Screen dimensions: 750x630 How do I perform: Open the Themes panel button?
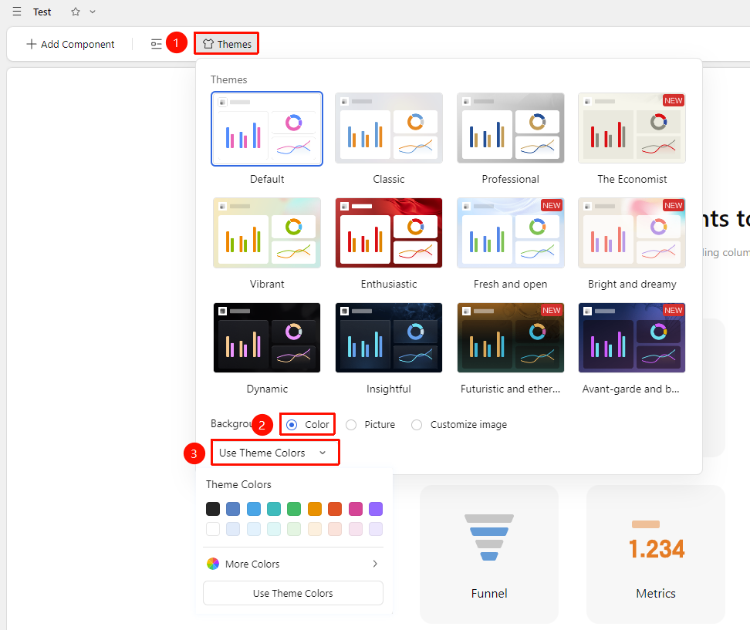227,44
